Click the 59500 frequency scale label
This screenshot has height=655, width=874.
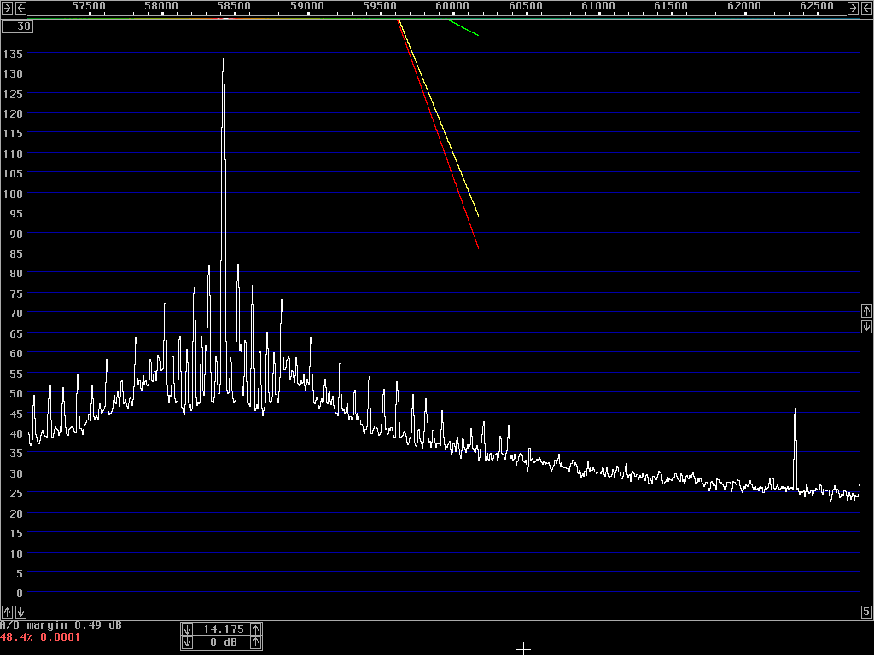tap(380, 6)
